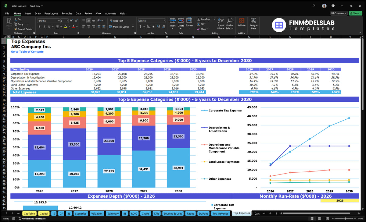Align text left
Viewport: 366px width, 222px height.
(x=84, y=27)
